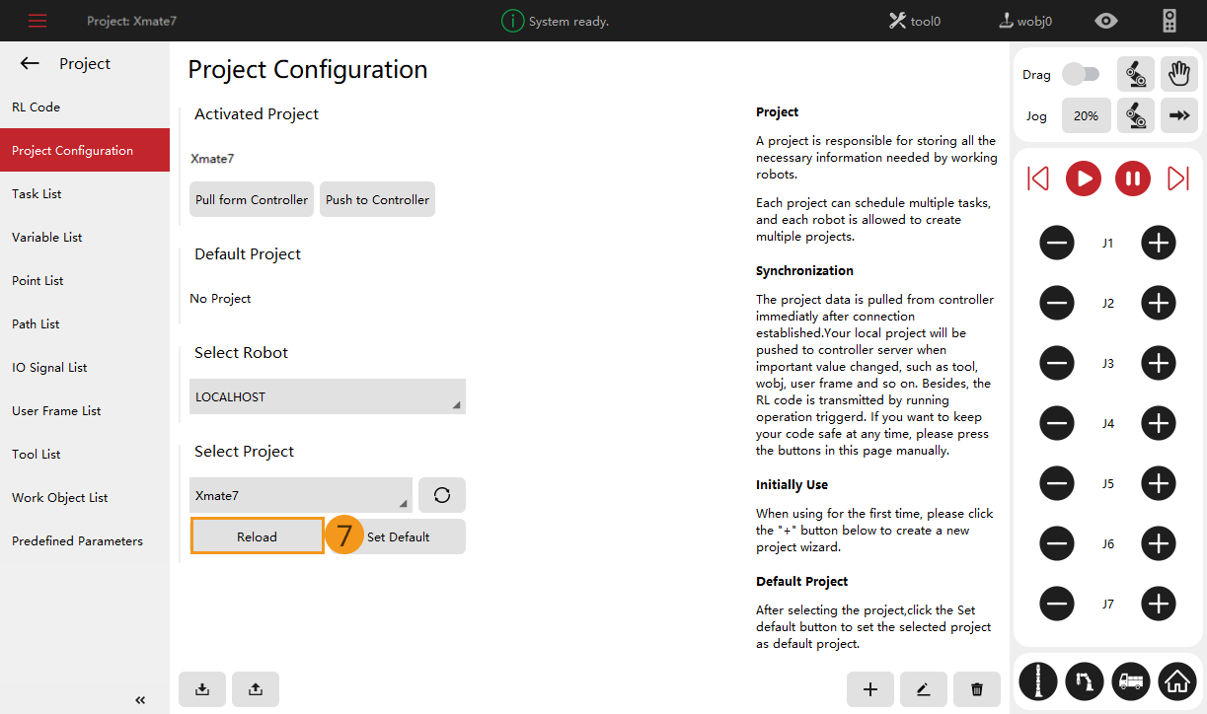
Task: Click the Push to Controller button
Action: point(377,199)
